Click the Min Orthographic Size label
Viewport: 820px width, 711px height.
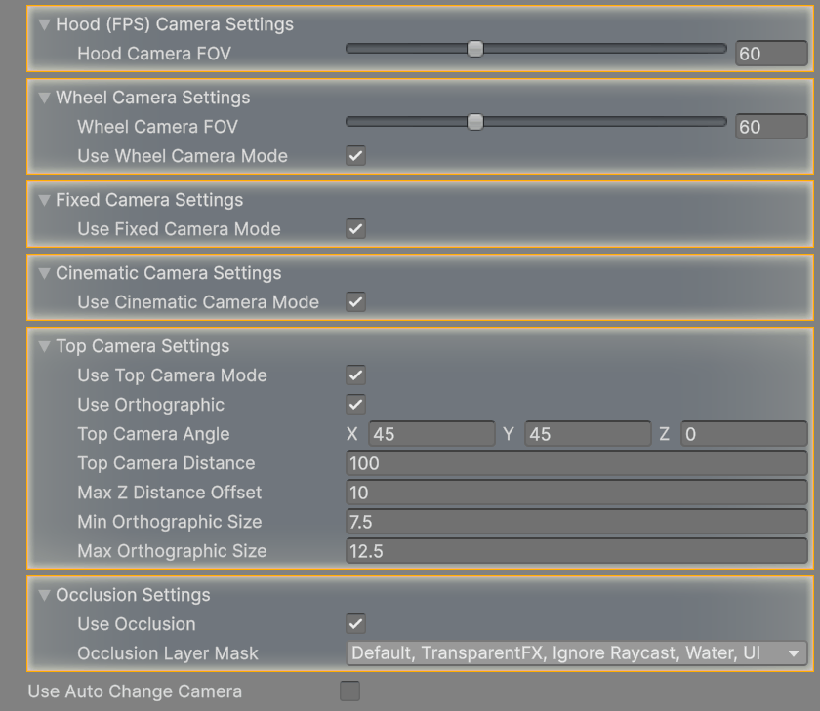(x=170, y=522)
